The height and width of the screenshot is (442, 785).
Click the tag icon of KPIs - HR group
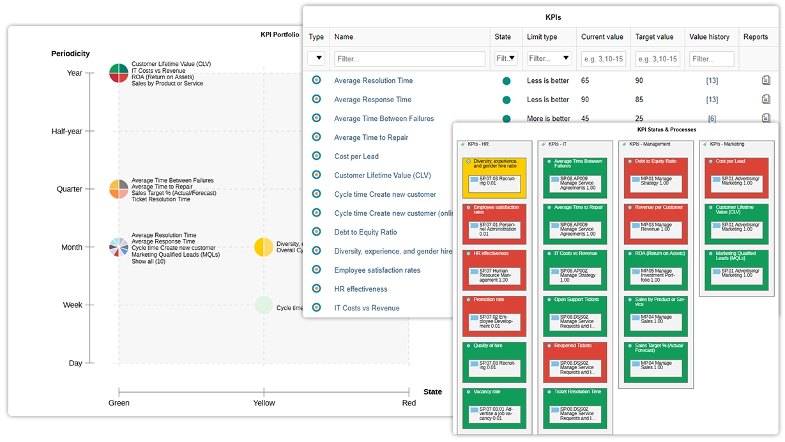click(x=463, y=144)
